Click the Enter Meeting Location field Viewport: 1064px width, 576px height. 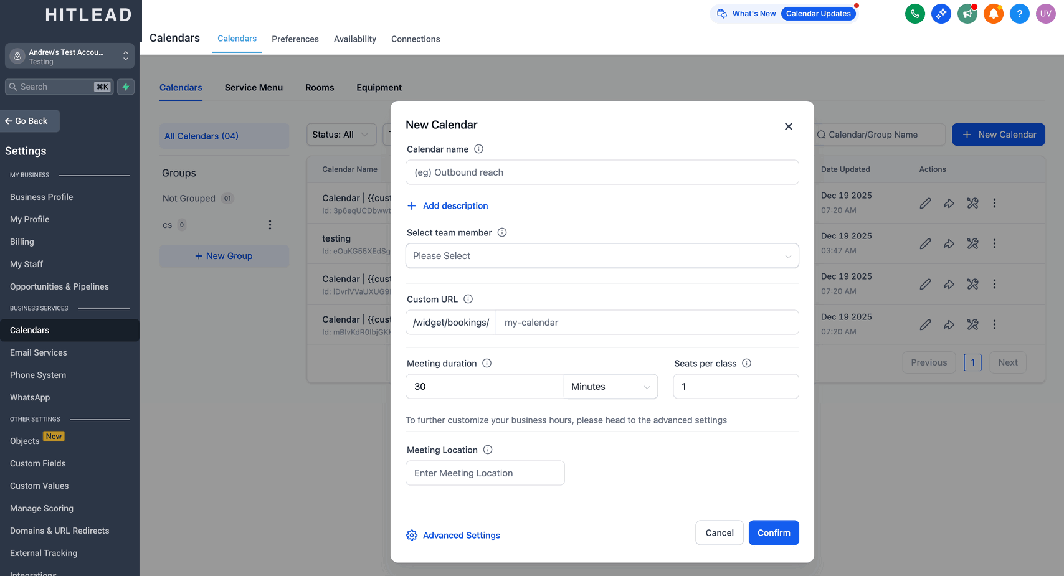(485, 473)
